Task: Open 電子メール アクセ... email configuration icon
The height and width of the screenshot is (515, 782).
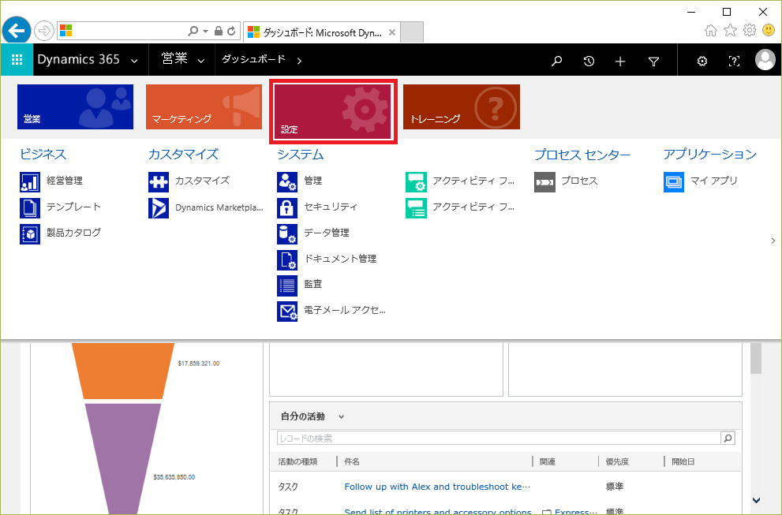Action: (287, 312)
